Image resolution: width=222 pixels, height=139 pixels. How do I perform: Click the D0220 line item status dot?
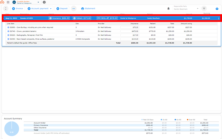(x=8, y=35)
